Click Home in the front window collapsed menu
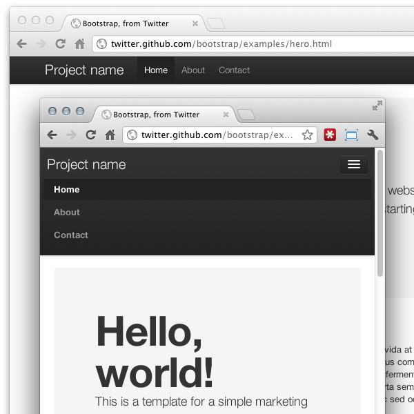The width and height of the screenshot is (414, 414). click(207, 189)
